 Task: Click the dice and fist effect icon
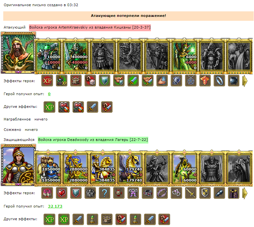[x=90, y=81]
